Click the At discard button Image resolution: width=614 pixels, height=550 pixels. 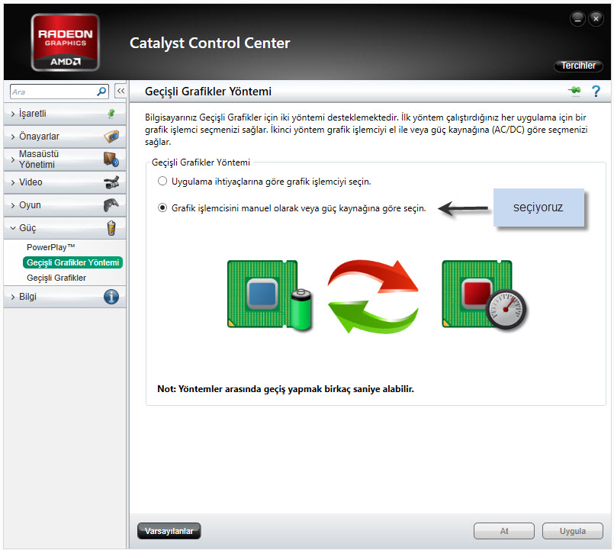[x=504, y=531]
